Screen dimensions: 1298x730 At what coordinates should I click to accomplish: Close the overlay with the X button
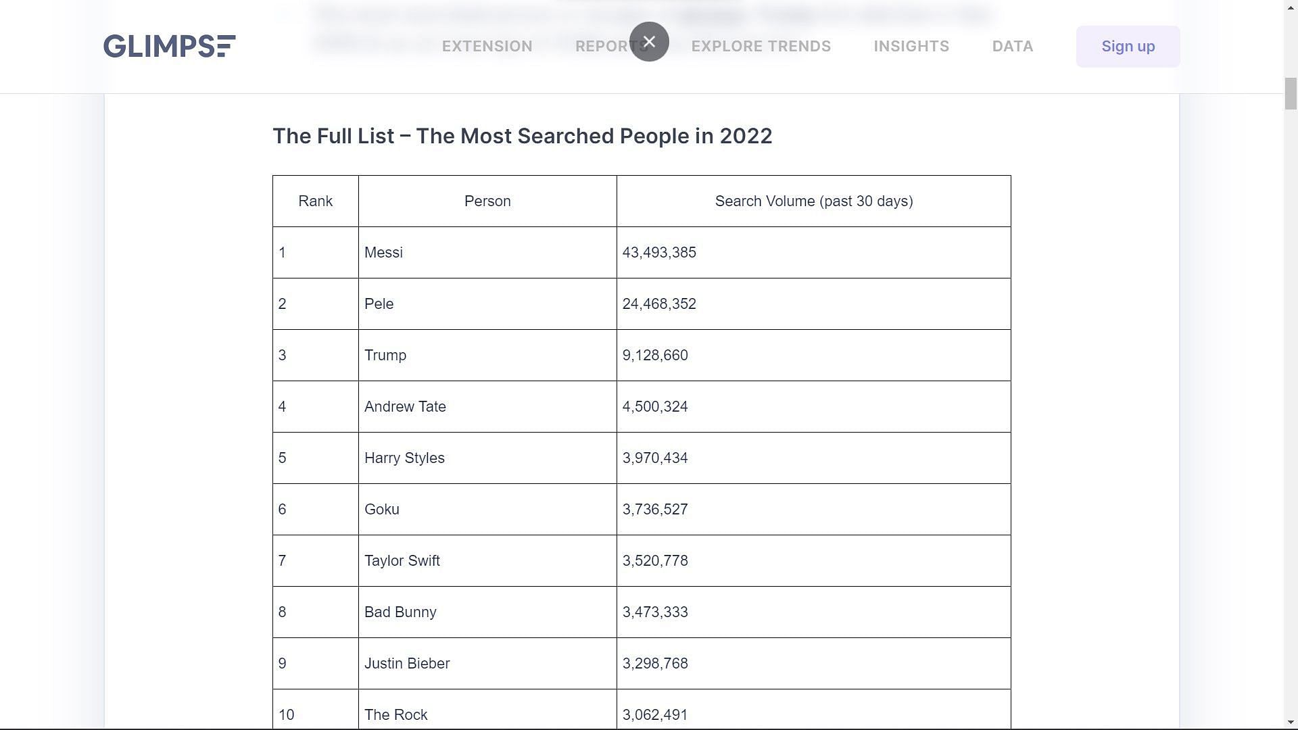(649, 42)
